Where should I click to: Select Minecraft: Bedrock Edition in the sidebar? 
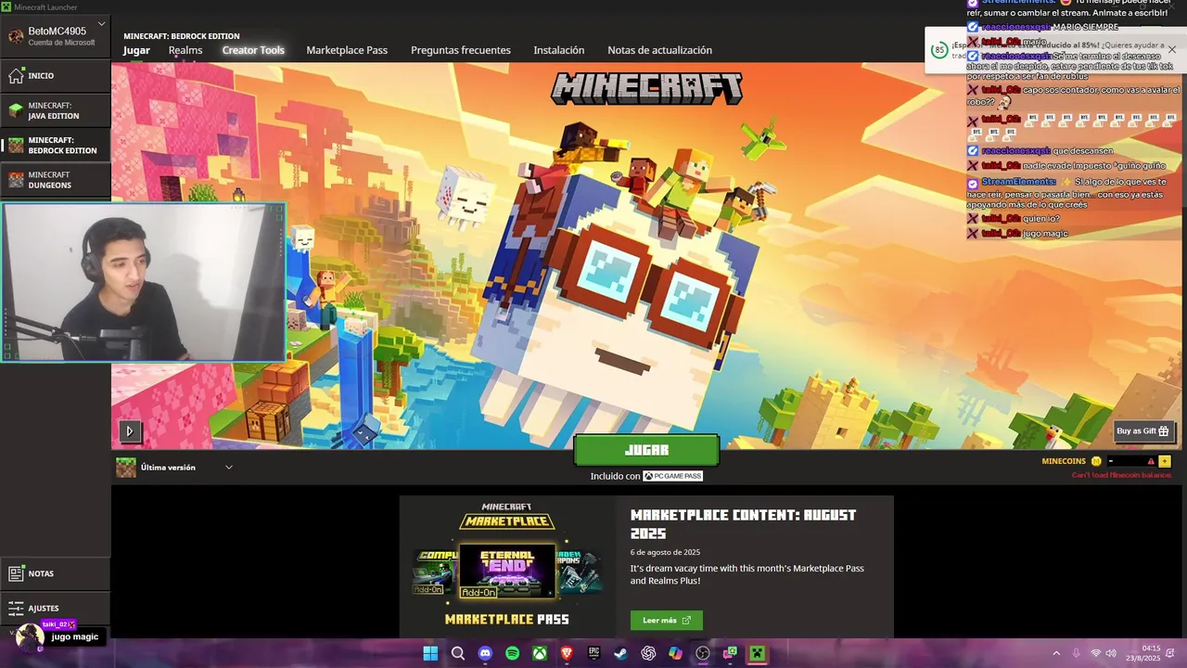coord(55,146)
